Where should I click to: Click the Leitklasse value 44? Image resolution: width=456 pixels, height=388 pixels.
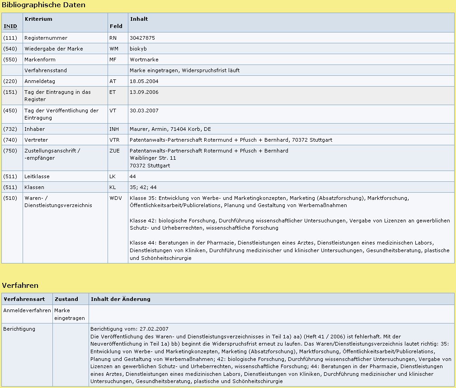click(x=133, y=176)
